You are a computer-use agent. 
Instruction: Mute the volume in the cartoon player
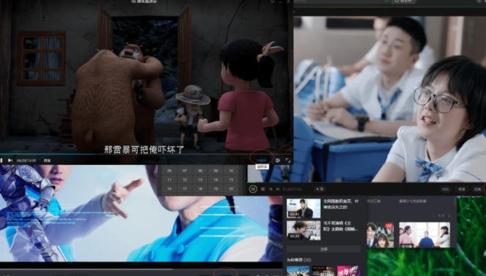[278, 160]
